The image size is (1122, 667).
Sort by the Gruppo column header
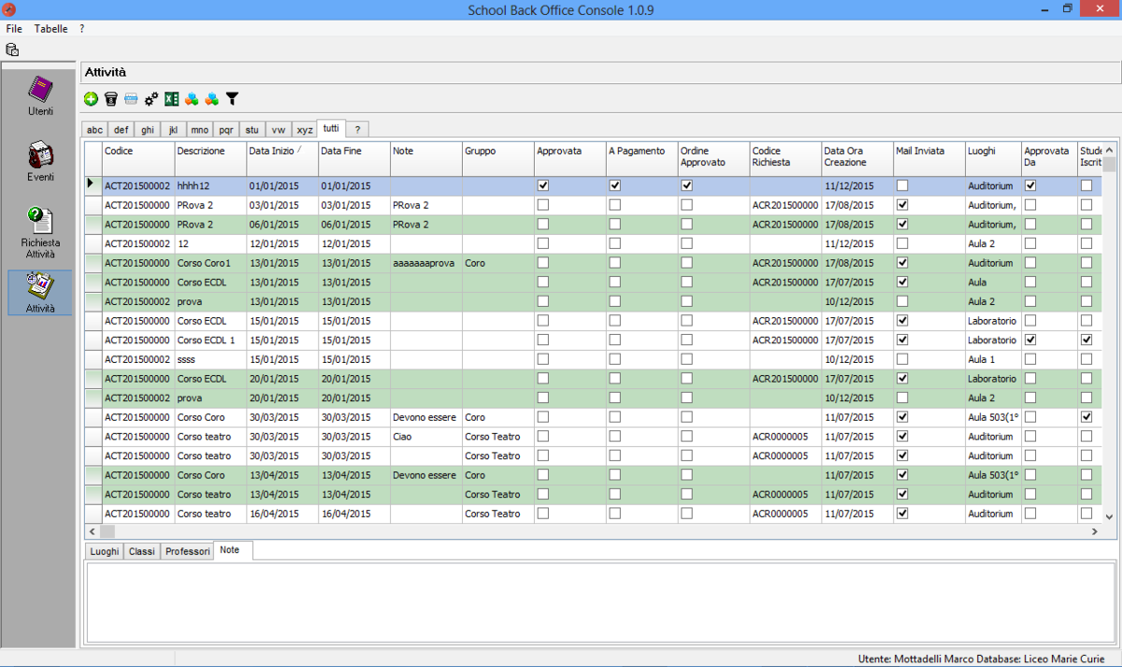pos(498,157)
